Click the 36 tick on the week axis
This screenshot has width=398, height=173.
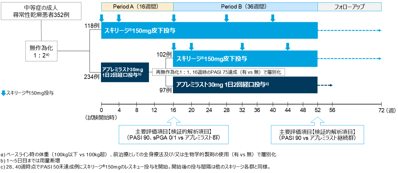(x=257, y=110)
